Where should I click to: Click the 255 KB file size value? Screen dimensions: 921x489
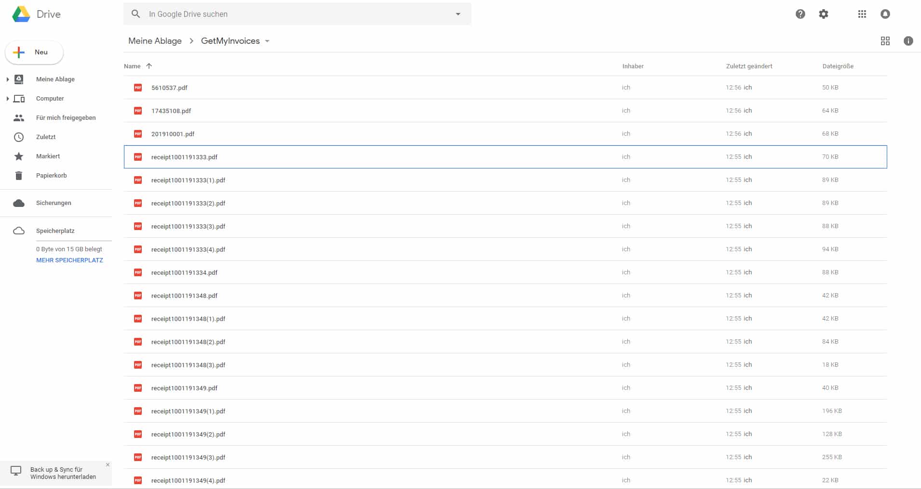tap(832, 457)
